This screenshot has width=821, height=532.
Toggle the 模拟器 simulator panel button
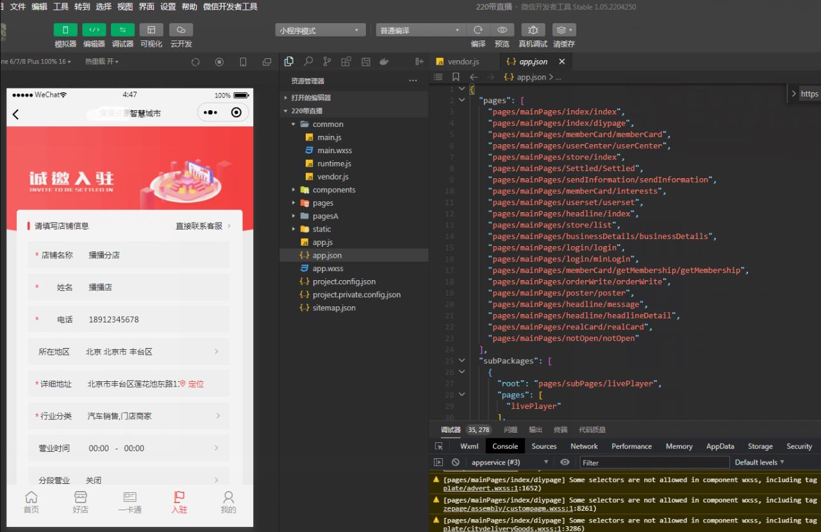tap(65, 30)
